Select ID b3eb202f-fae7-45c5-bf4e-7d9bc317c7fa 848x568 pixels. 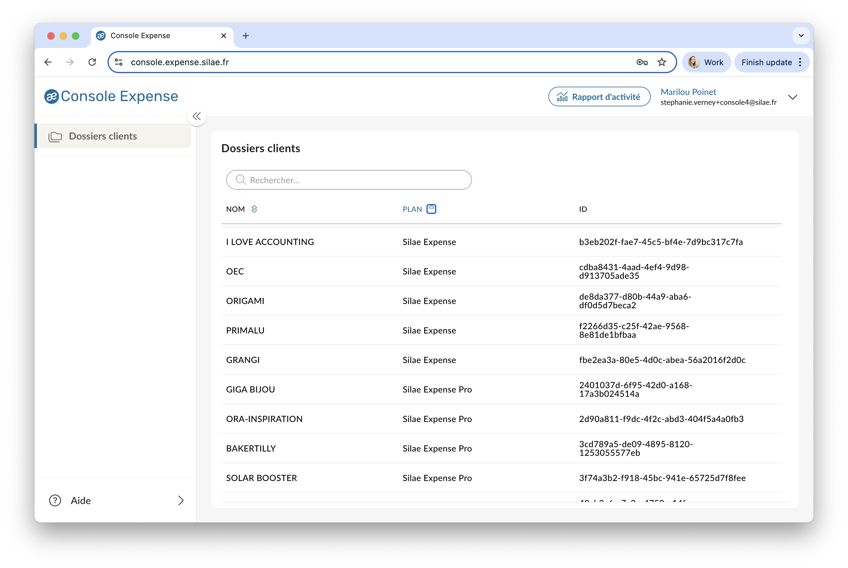point(661,242)
